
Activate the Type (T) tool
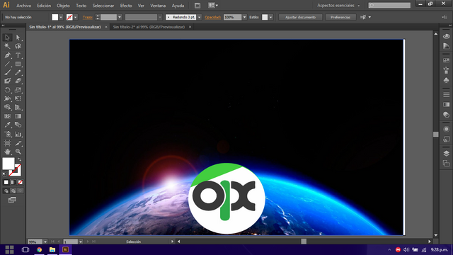click(18, 55)
